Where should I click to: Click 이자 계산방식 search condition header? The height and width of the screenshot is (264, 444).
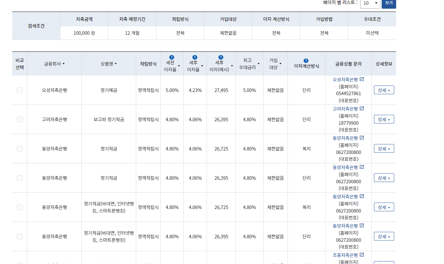point(276,19)
